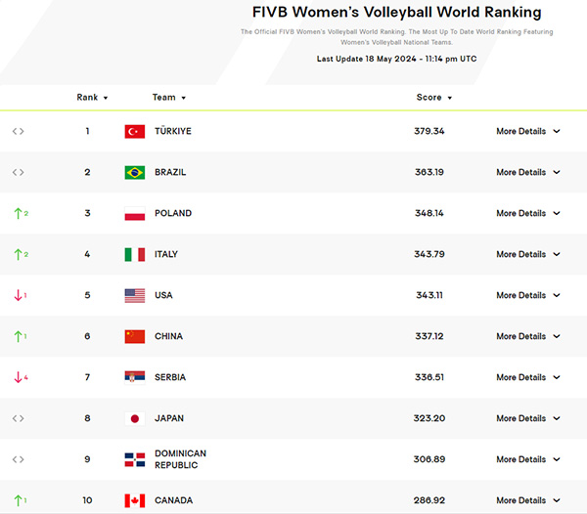Sort the table by Team column
Screen dimensions: 587x514
click(x=169, y=98)
